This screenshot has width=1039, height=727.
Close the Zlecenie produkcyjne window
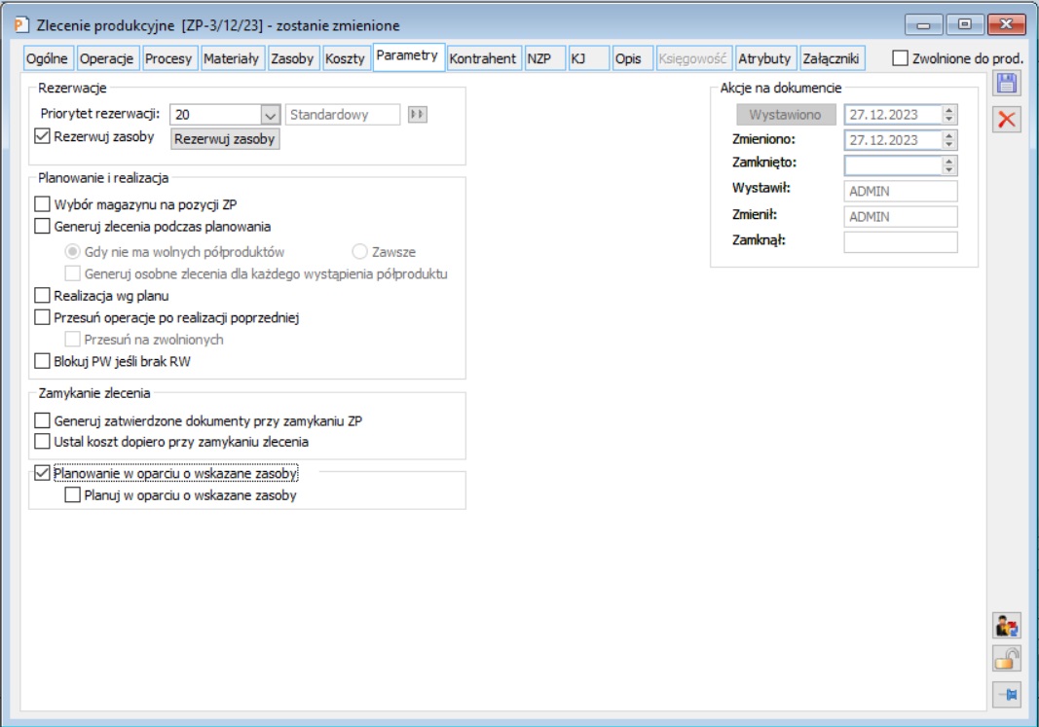[1006, 24]
